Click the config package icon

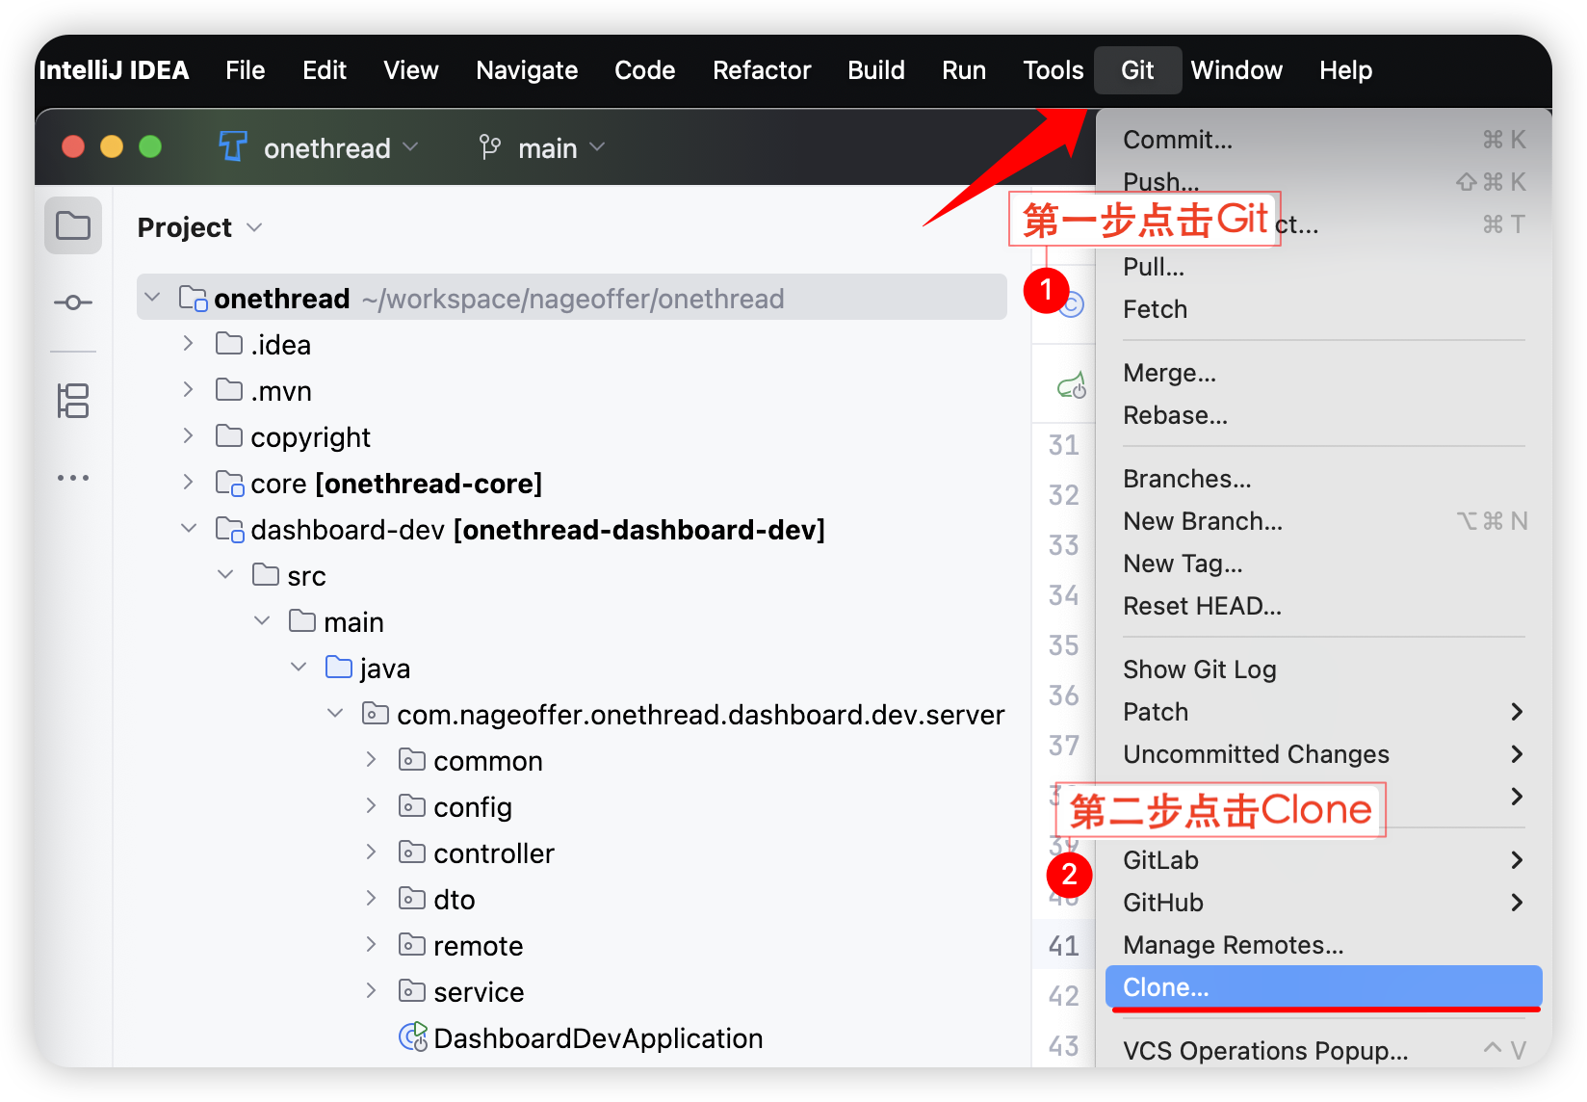click(x=412, y=806)
